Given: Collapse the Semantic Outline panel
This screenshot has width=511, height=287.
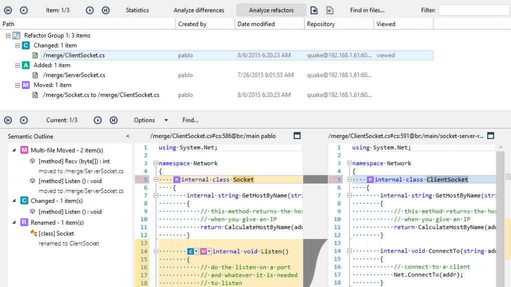Looking at the screenshot, I should 128,136.
